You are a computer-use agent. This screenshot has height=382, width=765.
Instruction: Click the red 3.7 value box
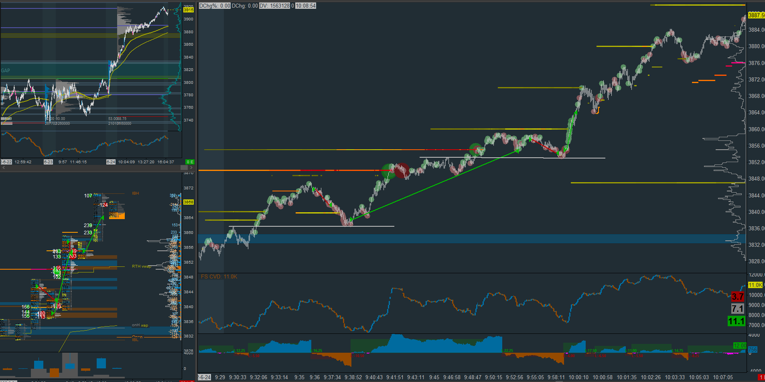click(738, 297)
